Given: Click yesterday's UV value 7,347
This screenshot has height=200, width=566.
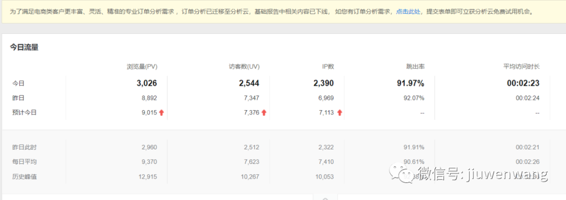Looking at the screenshot, I should [252, 98].
